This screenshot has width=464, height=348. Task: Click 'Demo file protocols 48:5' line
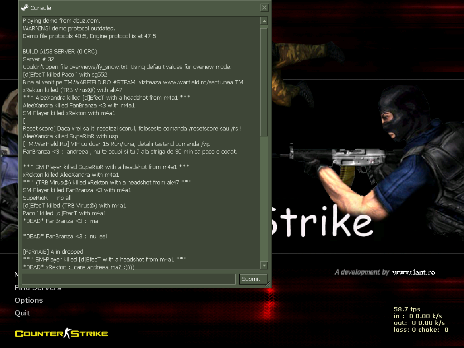(89, 36)
